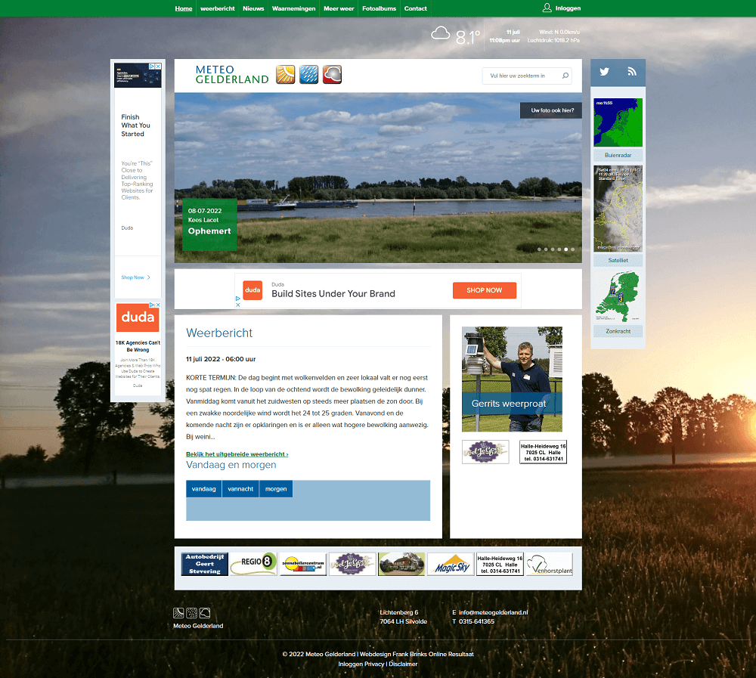Image resolution: width=756 pixels, height=678 pixels.
Task: Open the Contact menu item
Action: coord(416,8)
